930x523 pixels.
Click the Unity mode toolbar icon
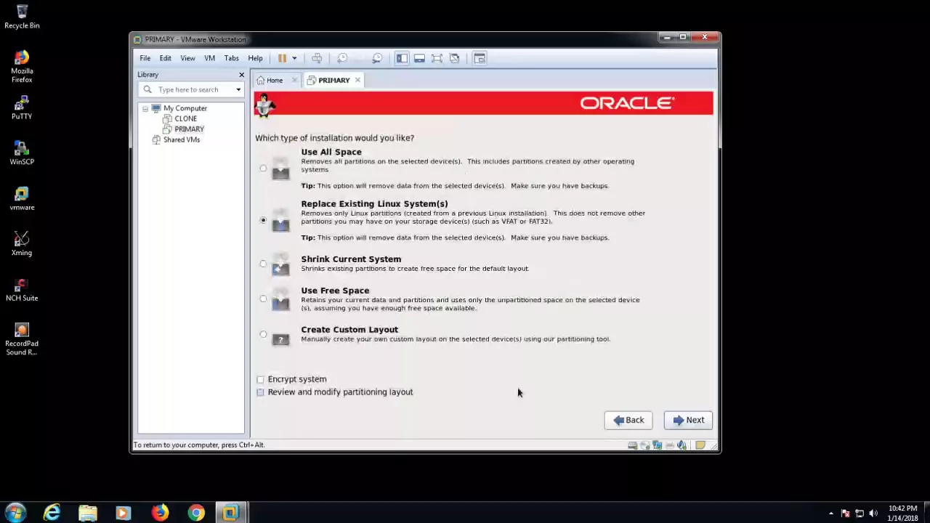454,58
